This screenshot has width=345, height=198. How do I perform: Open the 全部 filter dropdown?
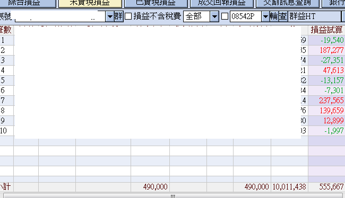point(214,16)
